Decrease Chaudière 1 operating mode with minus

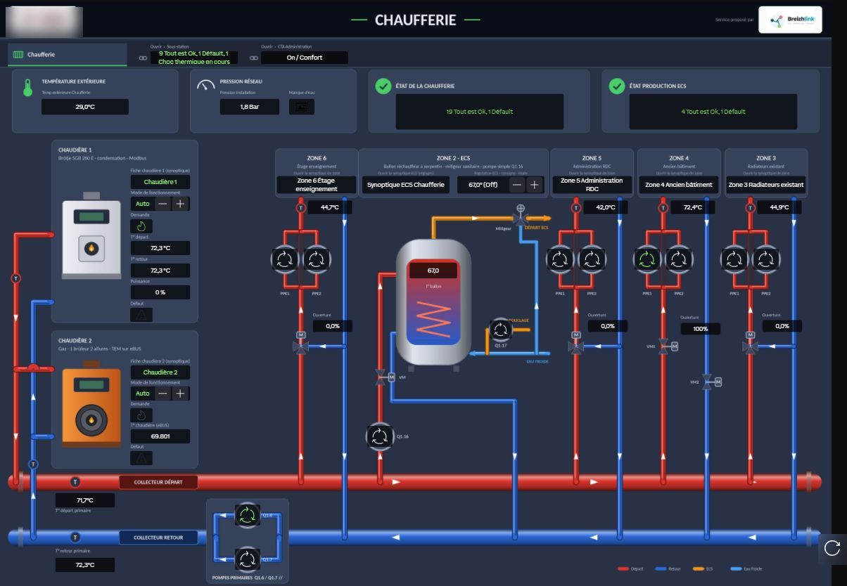pyautogui.click(x=163, y=204)
